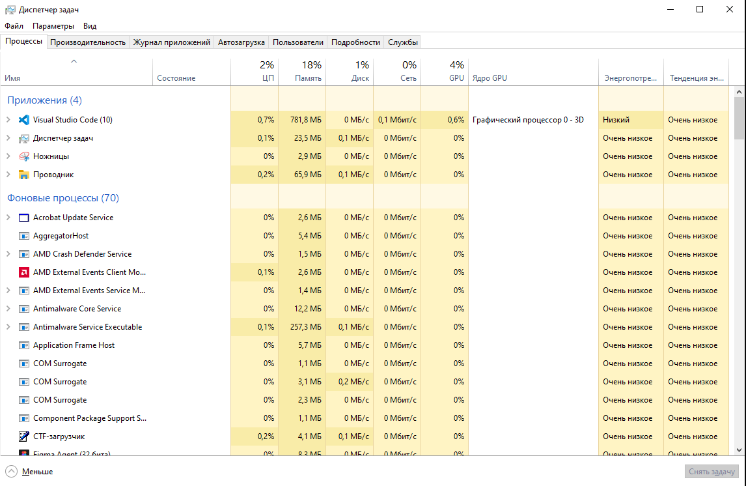Sort by the Энергопотребление column header
Viewport: 746px width, 486px height.
pos(631,72)
